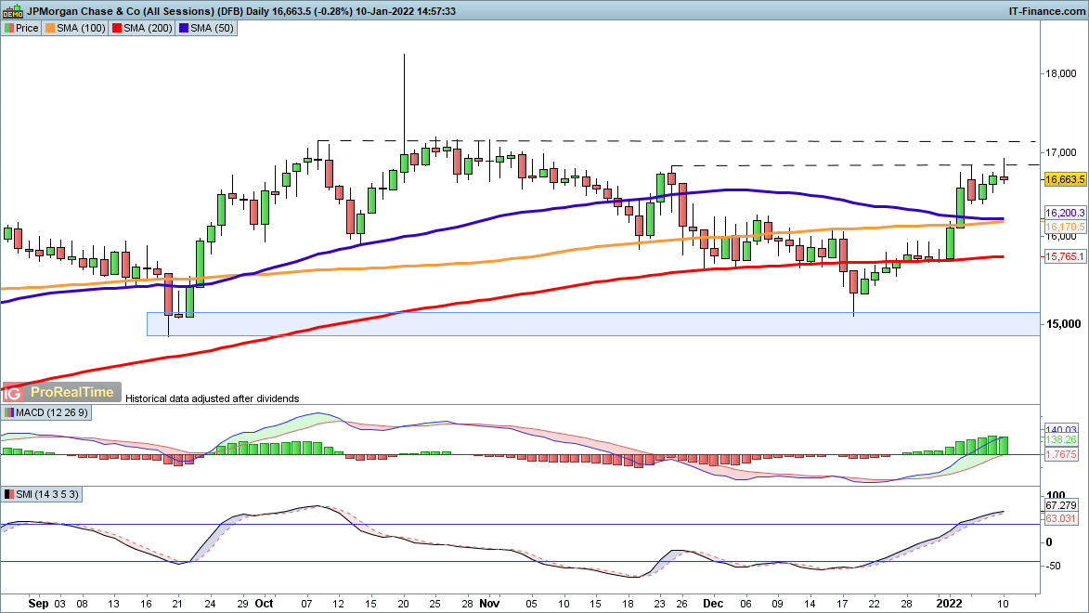Image resolution: width=1089 pixels, height=613 pixels.
Task: Click the MACD histogram value 1.7675
Action: pos(1061,454)
